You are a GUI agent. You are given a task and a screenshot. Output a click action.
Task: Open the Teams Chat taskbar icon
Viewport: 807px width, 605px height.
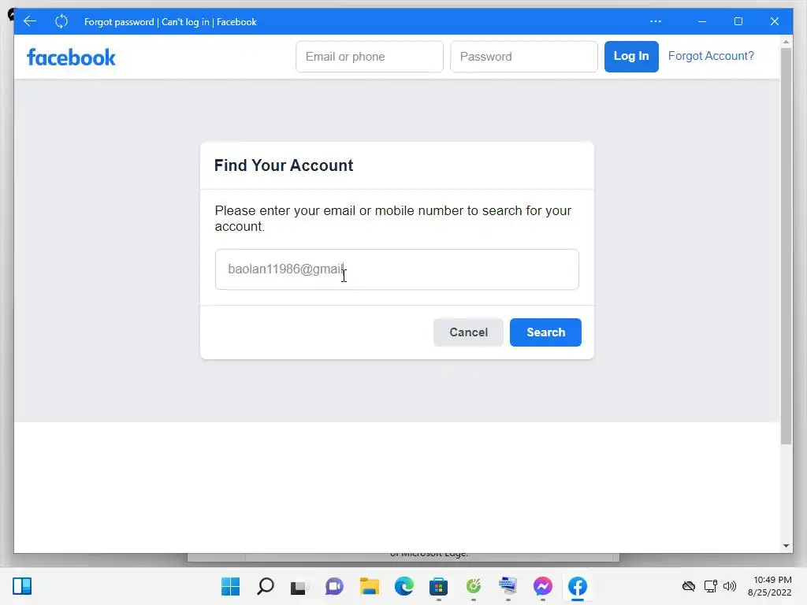point(334,586)
